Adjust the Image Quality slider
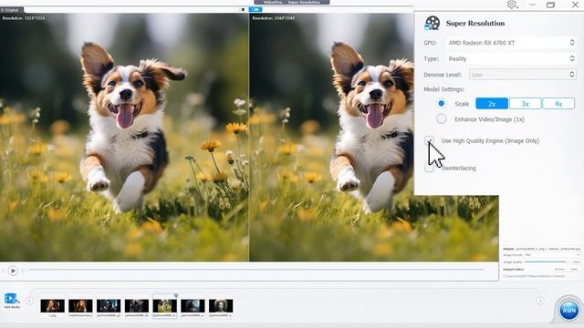This screenshot has width=584, height=328. click(545, 262)
